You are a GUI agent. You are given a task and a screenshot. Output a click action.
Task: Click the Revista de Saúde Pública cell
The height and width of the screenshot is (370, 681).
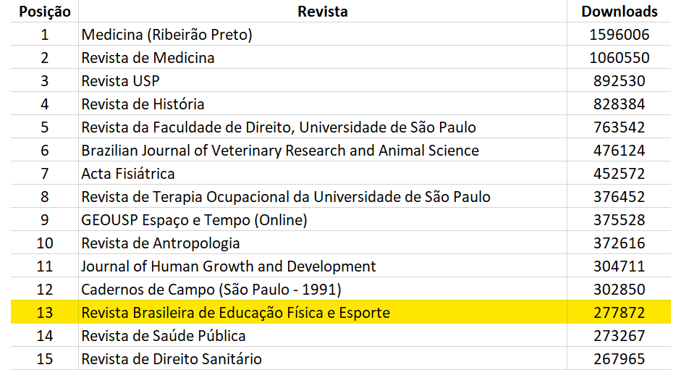pos(323,335)
